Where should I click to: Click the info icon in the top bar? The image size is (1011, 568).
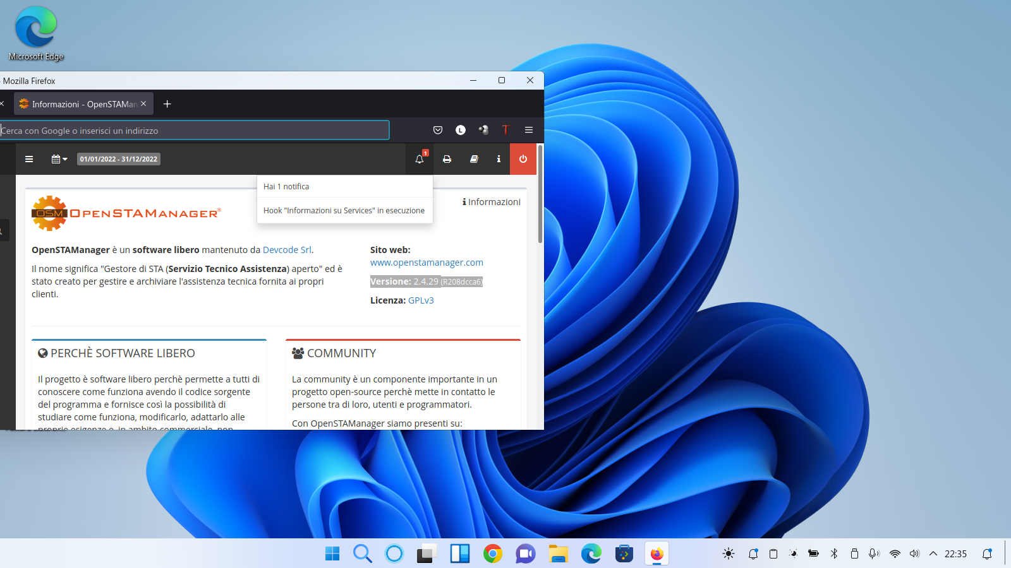pyautogui.click(x=499, y=159)
